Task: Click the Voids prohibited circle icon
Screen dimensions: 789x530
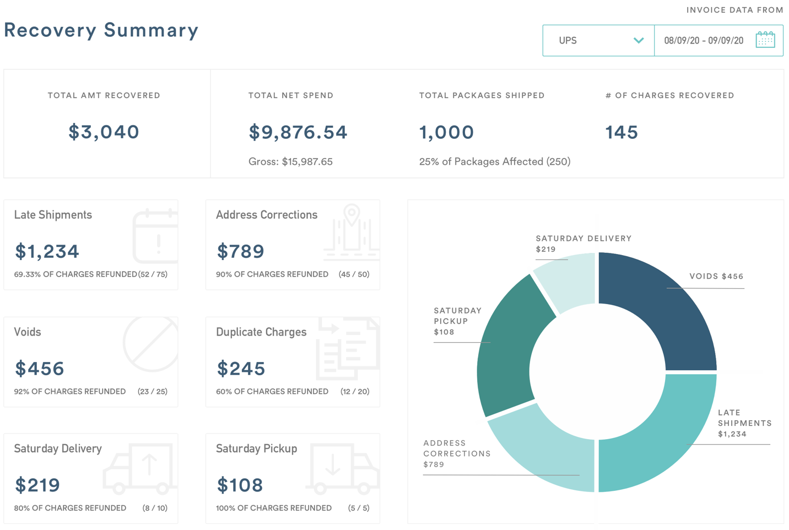Action: click(x=151, y=344)
